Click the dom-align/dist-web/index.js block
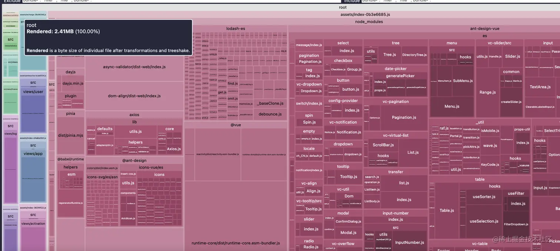This screenshot has width=560, height=251. point(134,96)
